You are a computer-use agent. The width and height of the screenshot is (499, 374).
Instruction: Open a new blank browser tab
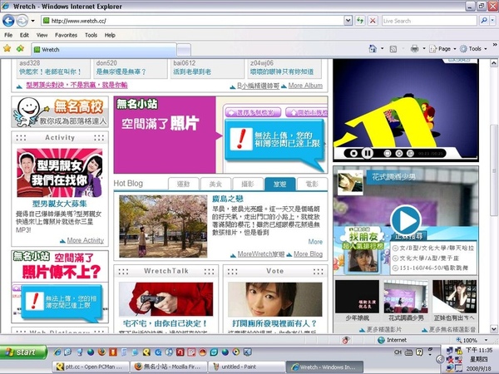coord(184,50)
